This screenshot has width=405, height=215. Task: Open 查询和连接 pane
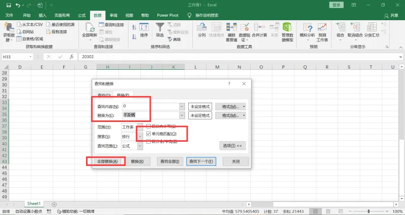[x=111, y=25]
